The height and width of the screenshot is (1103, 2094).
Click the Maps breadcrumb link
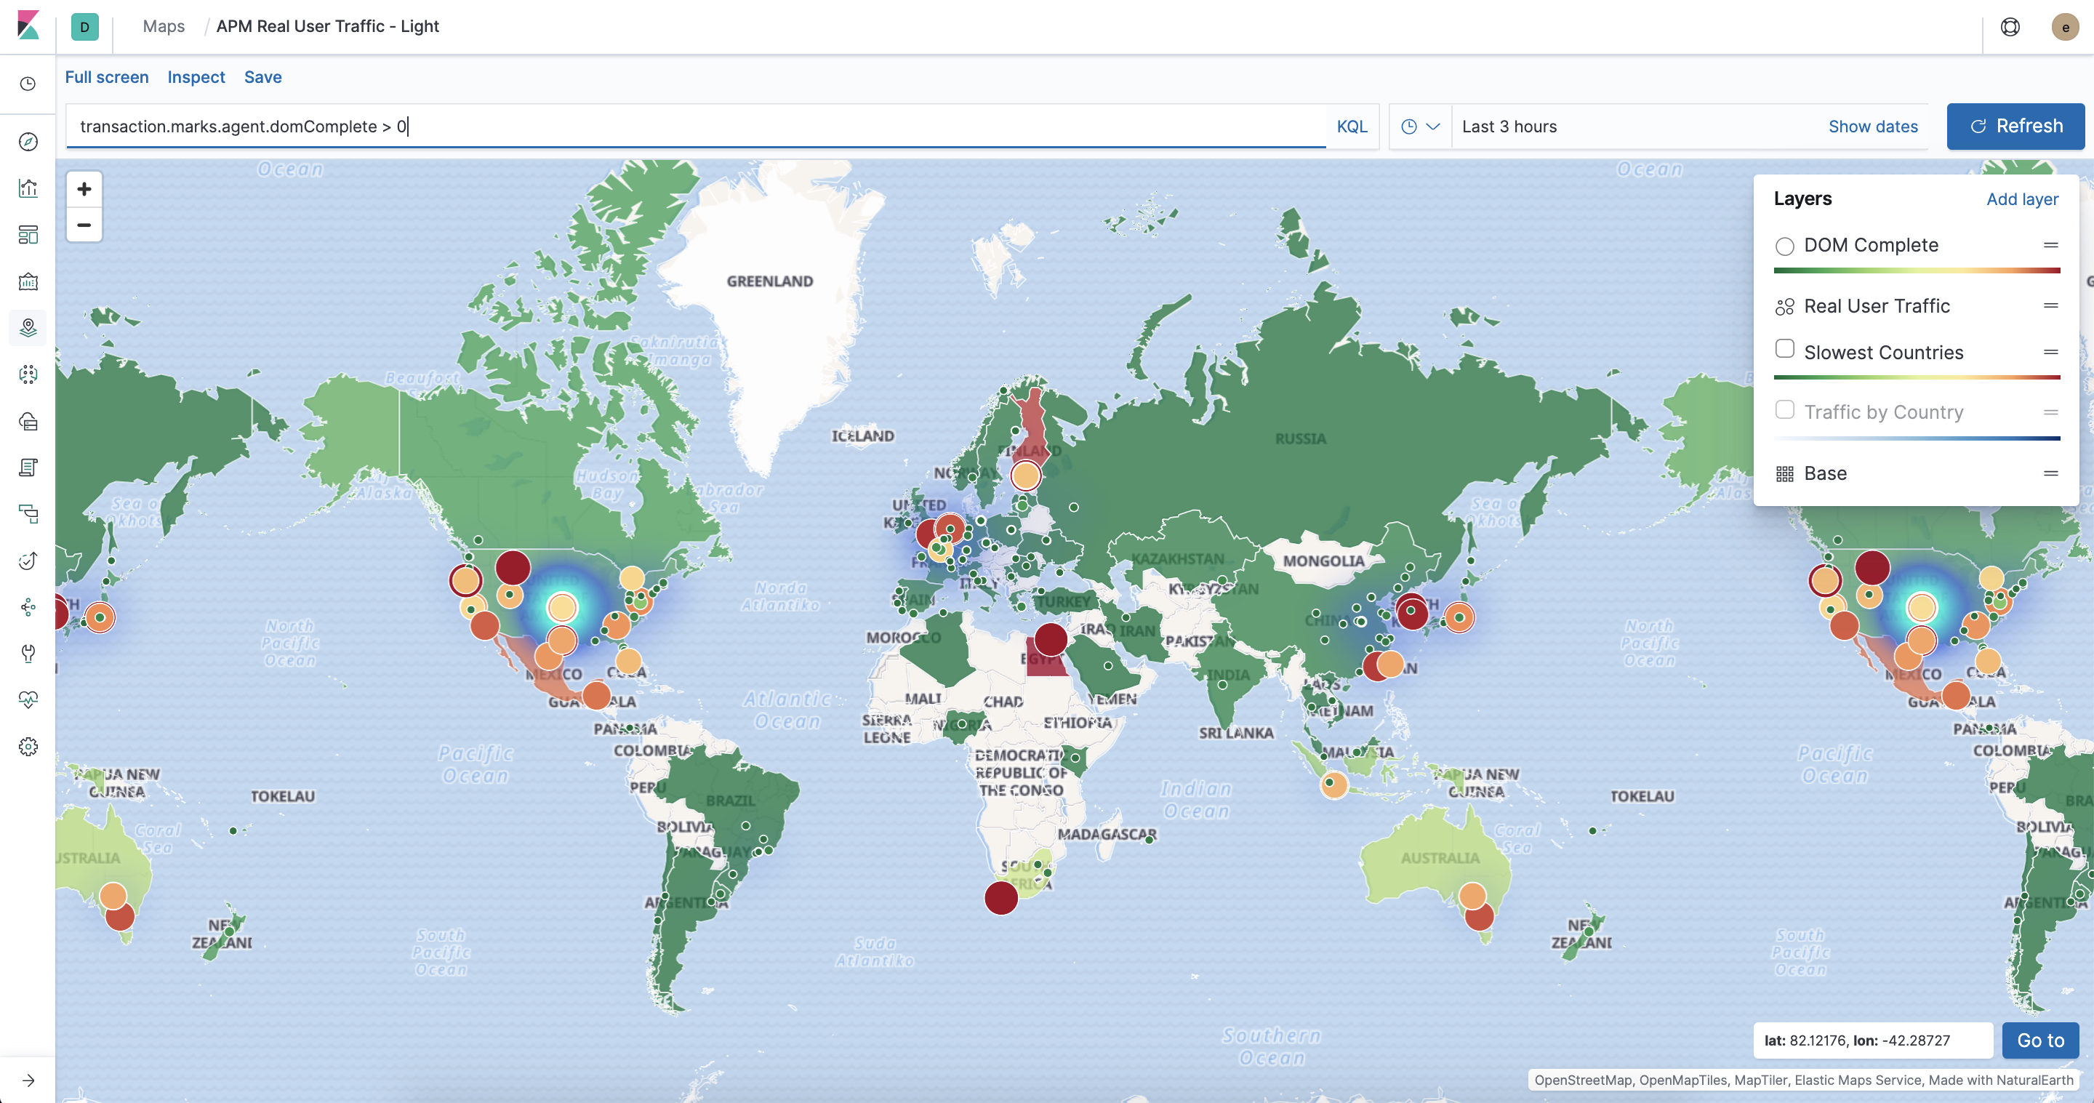[163, 26]
